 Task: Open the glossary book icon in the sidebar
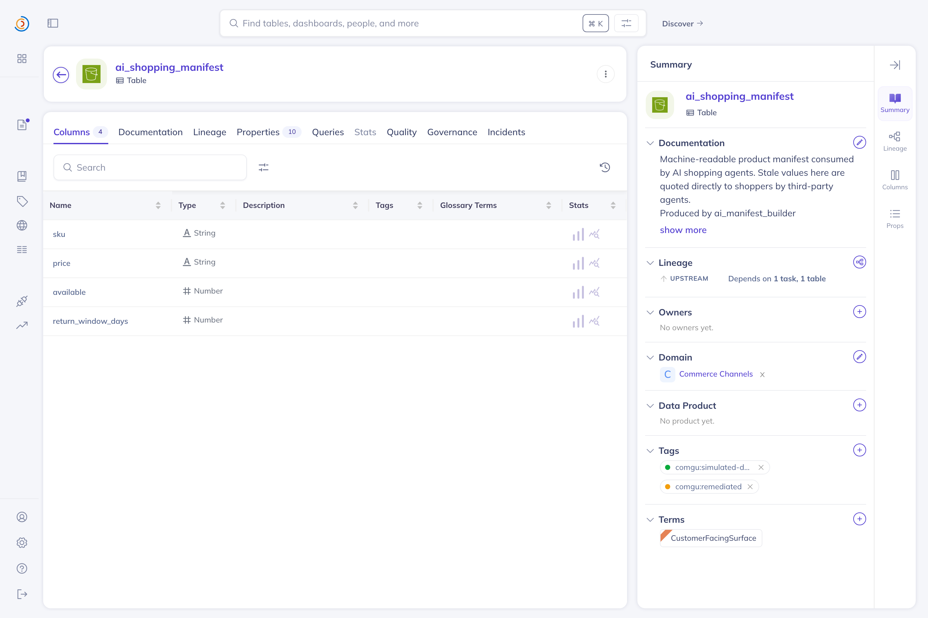click(22, 176)
